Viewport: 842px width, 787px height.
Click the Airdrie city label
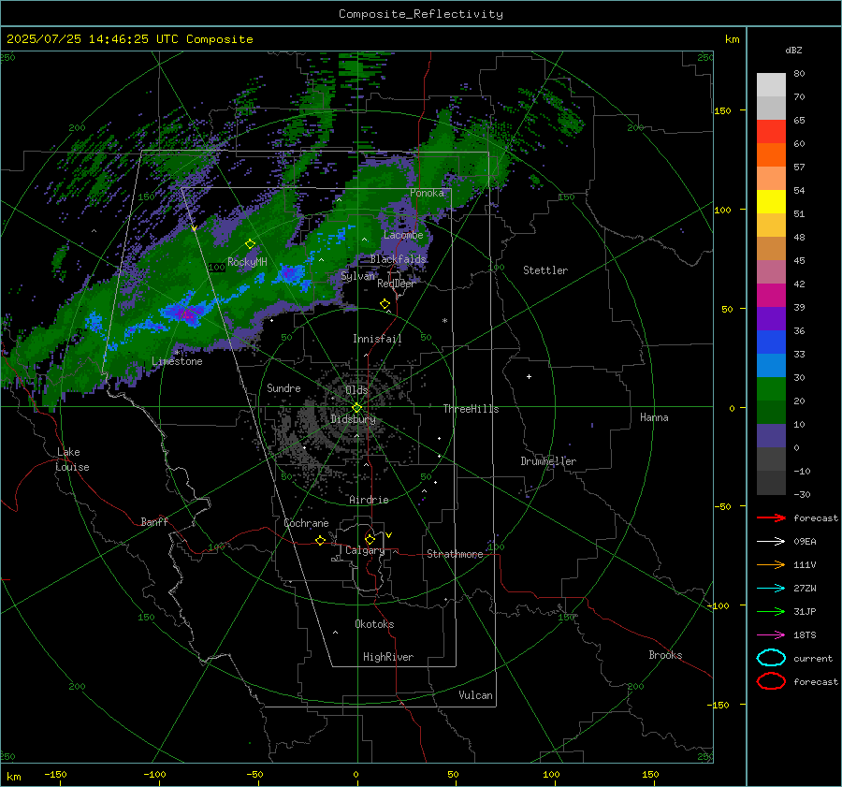tap(369, 500)
